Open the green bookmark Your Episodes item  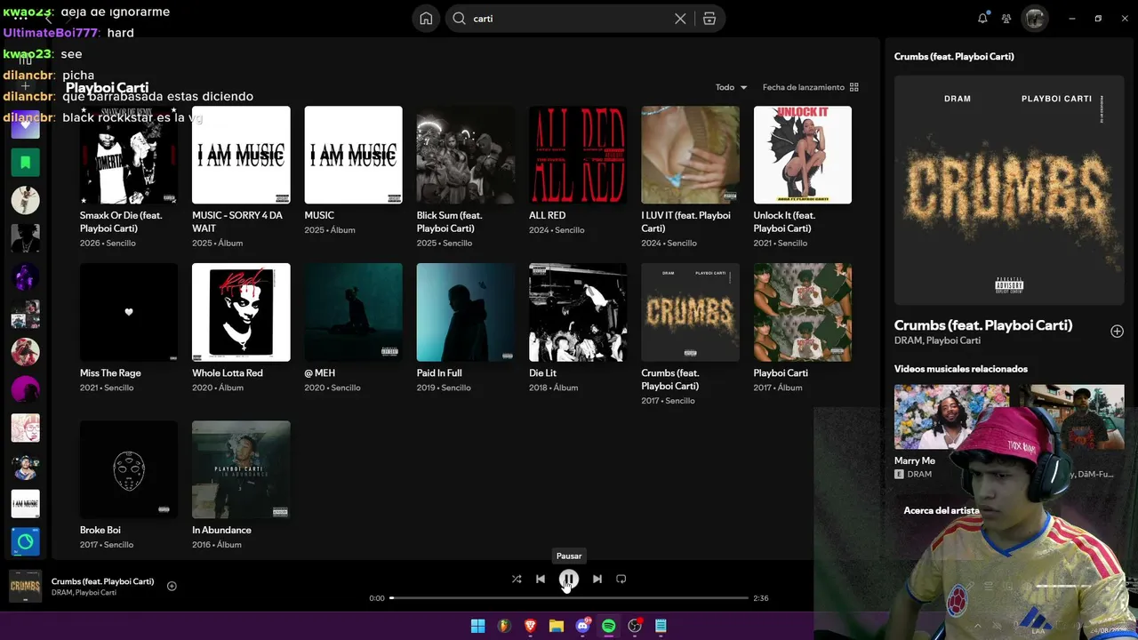click(25, 163)
